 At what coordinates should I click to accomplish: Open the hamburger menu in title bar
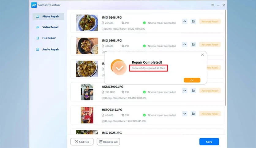pyautogui.click(x=213, y=5)
